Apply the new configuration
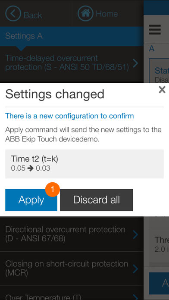 click(x=31, y=200)
